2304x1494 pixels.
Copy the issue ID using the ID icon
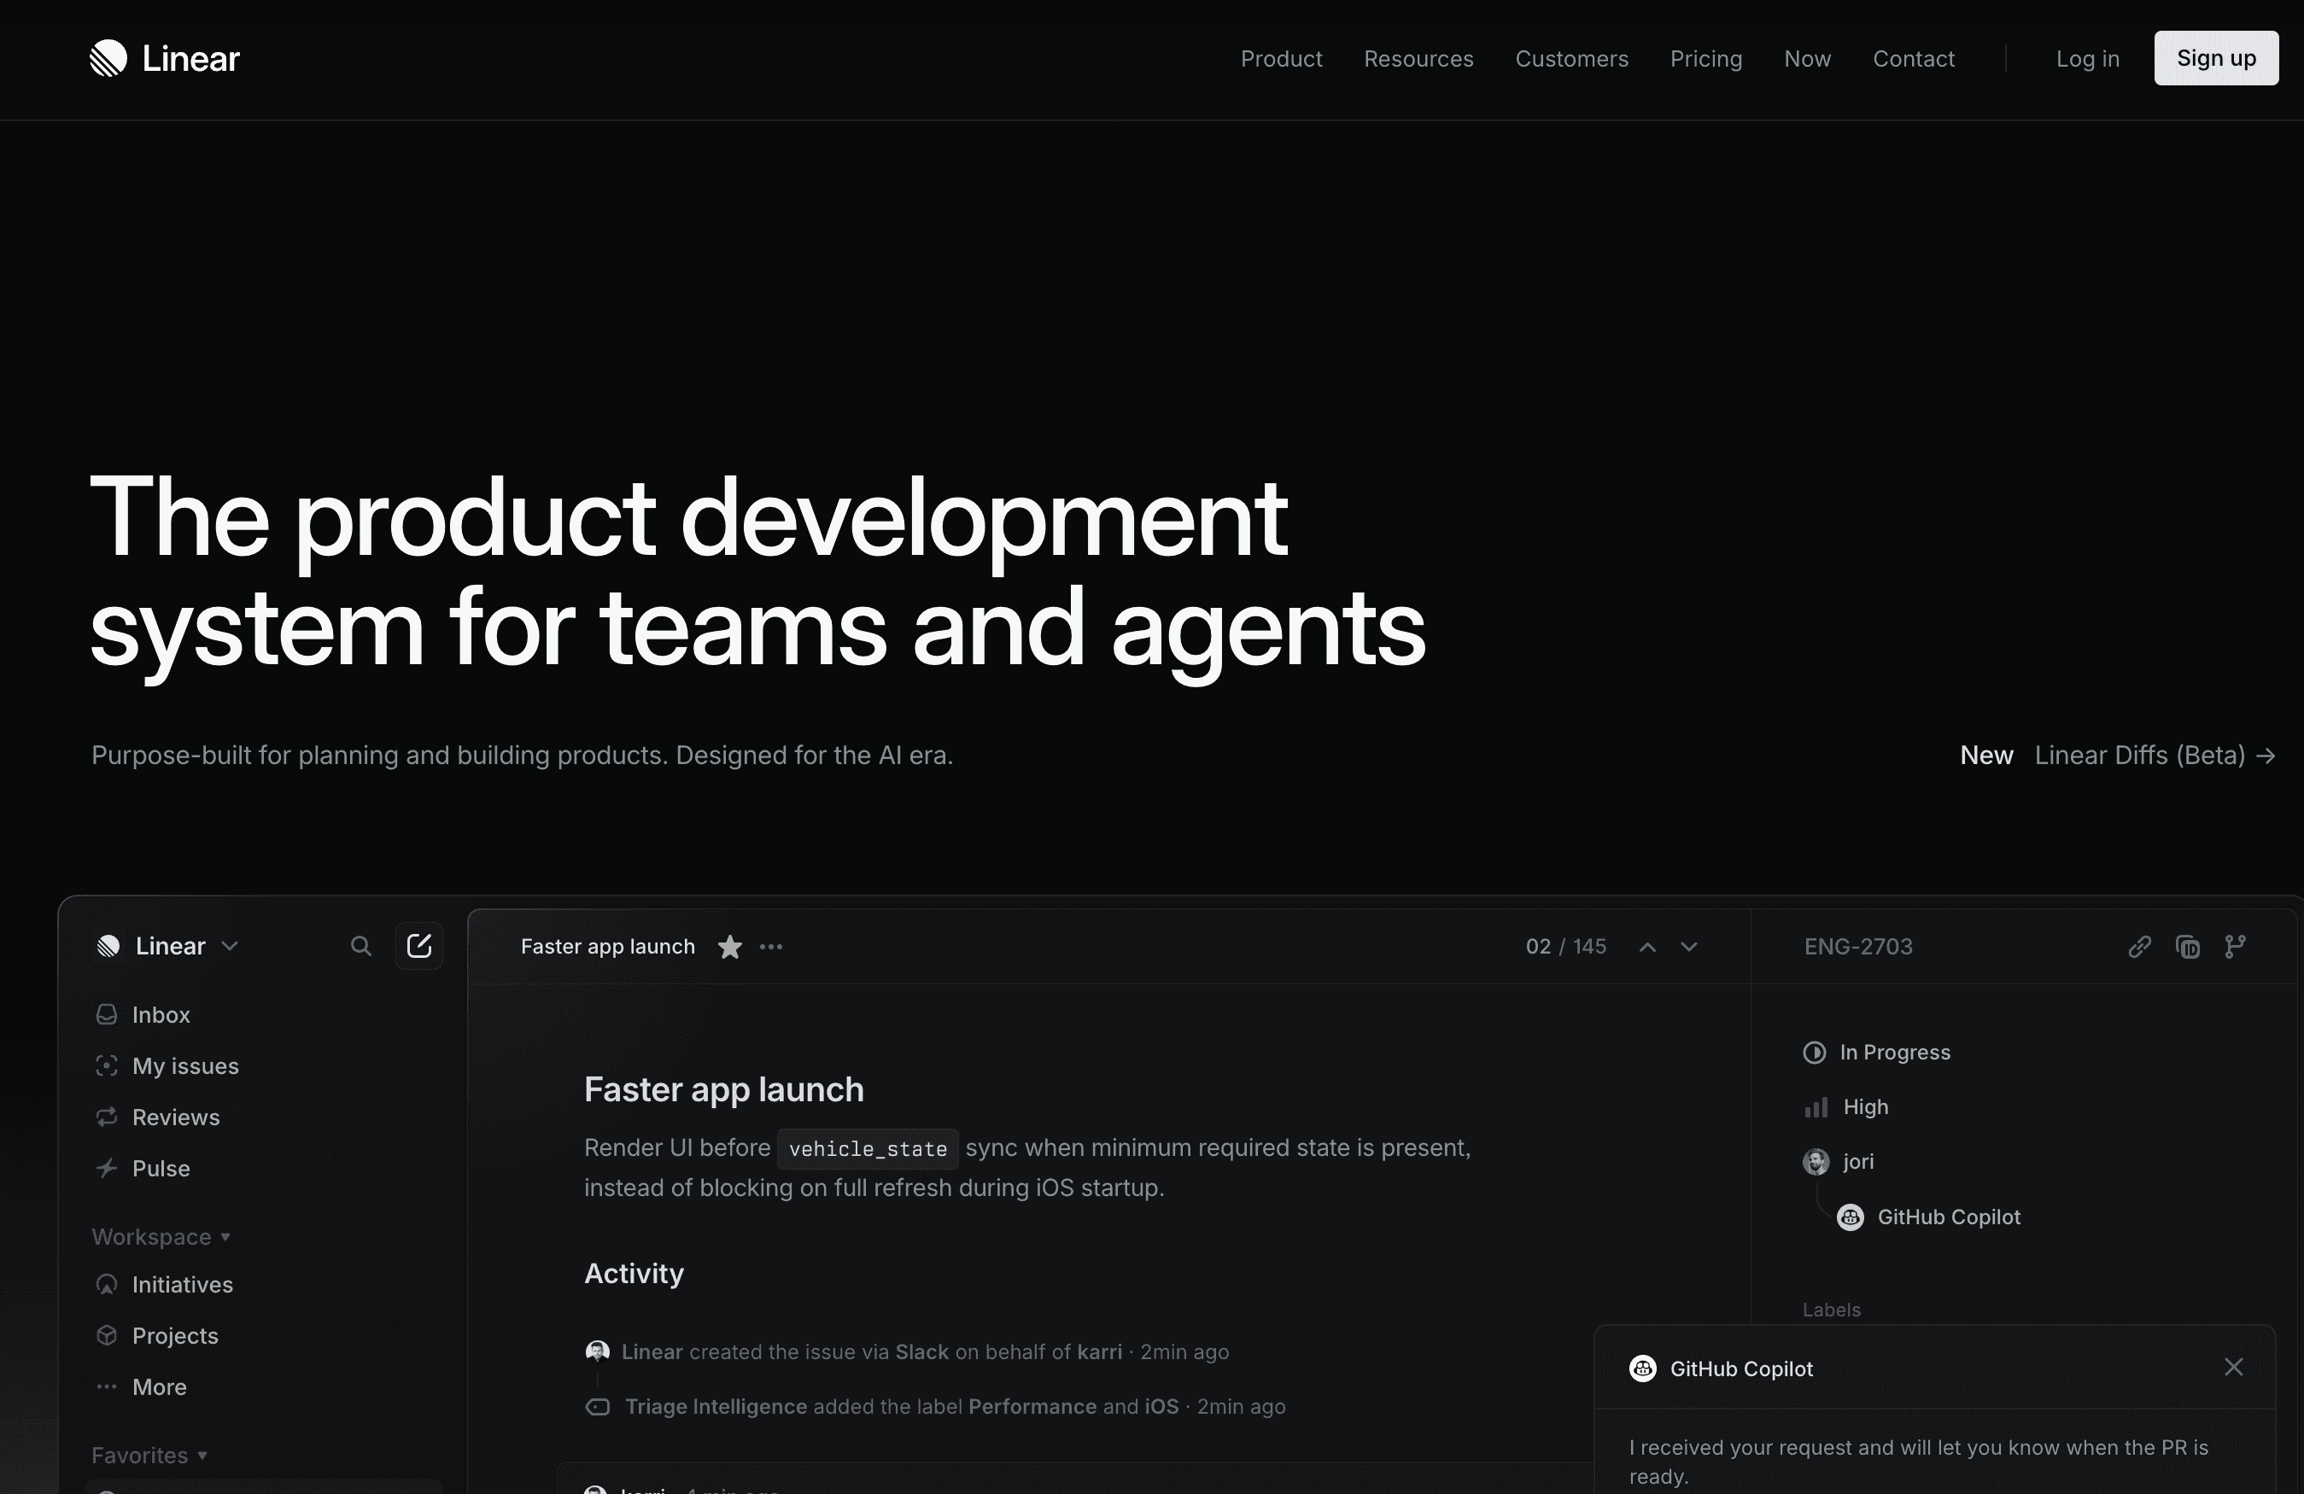pyautogui.click(x=2188, y=946)
